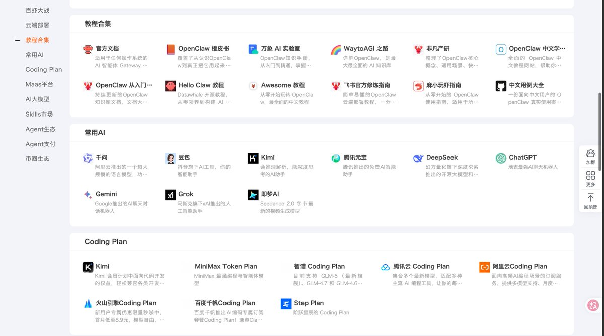Click the OpenClaw 中文学 icon

[x=501, y=49]
